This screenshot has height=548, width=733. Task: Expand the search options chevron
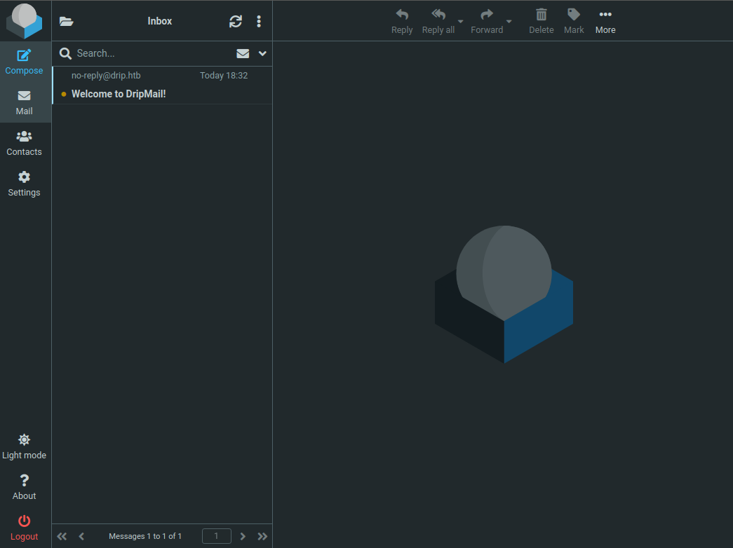(262, 53)
